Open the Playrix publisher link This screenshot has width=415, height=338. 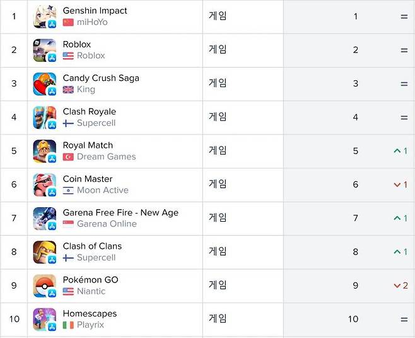90,325
